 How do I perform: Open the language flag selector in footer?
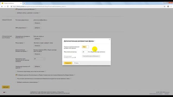coord(5,92)
